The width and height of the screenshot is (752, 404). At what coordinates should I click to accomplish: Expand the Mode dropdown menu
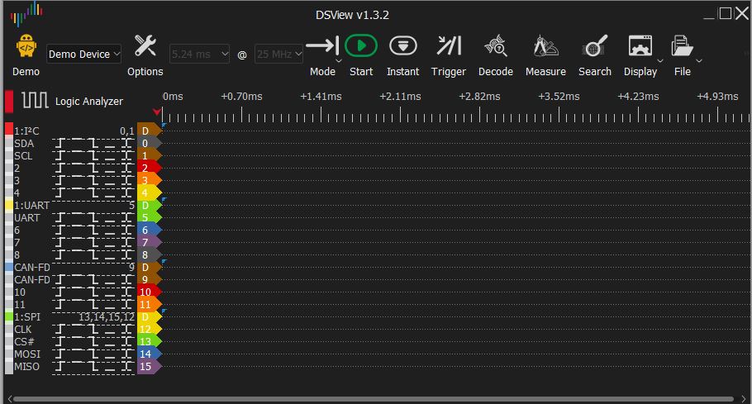[x=338, y=60]
